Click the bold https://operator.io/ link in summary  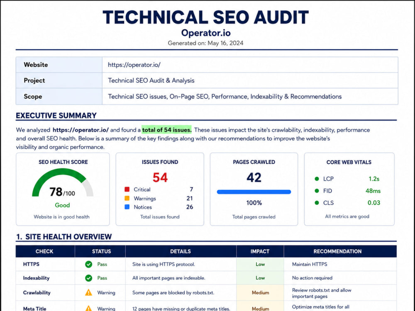(x=81, y=130)
